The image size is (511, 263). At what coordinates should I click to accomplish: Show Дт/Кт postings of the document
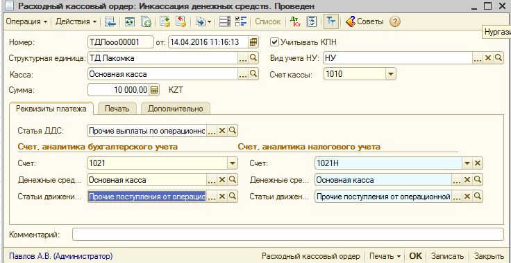tap(296, 21)
